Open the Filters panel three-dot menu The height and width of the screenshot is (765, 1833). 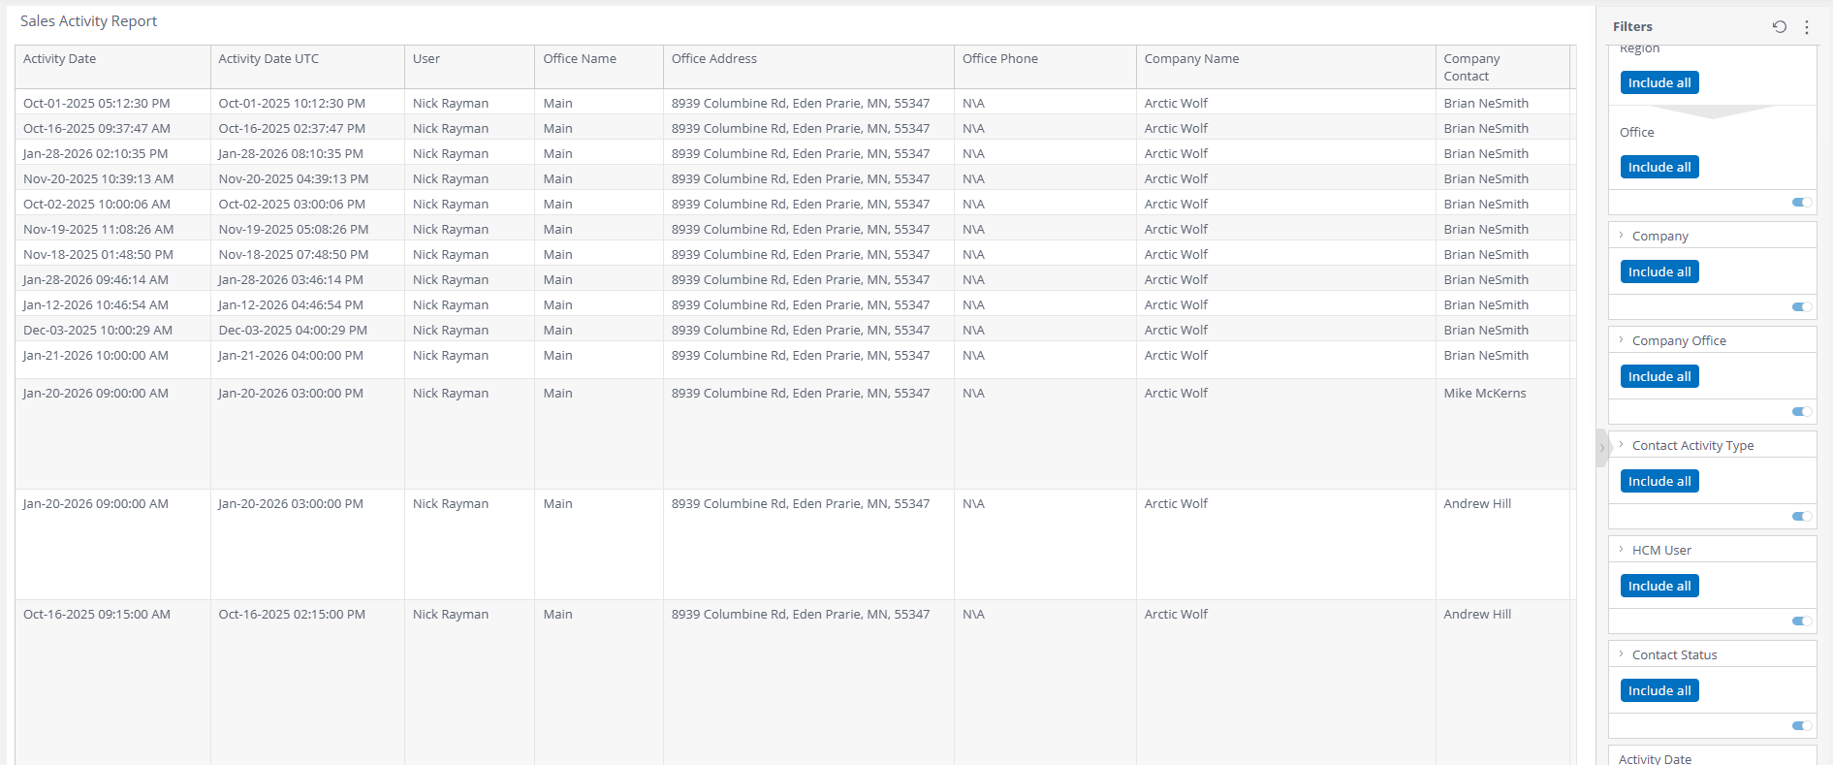tap(1807, 27)
